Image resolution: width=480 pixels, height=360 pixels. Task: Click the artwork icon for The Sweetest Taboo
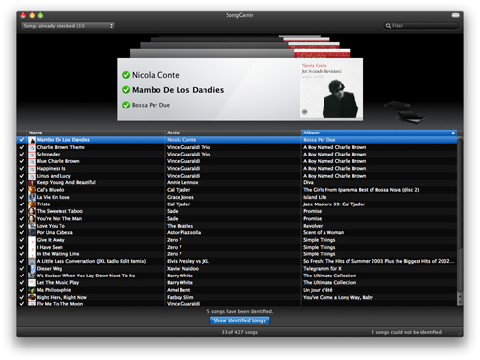tap(32, 211)
